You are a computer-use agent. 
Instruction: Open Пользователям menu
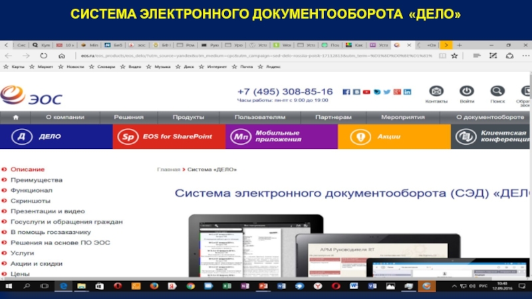click(260, 118)
